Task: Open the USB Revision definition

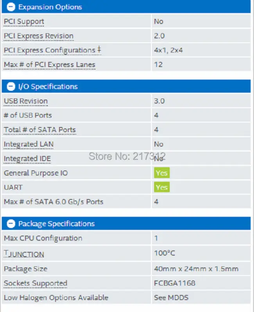Action: tap(25, 101)
